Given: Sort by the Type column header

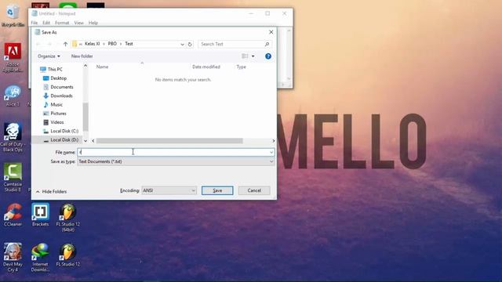Looking at the screenshot, I should 242,67.
